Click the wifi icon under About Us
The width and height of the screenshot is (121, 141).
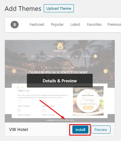(20, 101)
